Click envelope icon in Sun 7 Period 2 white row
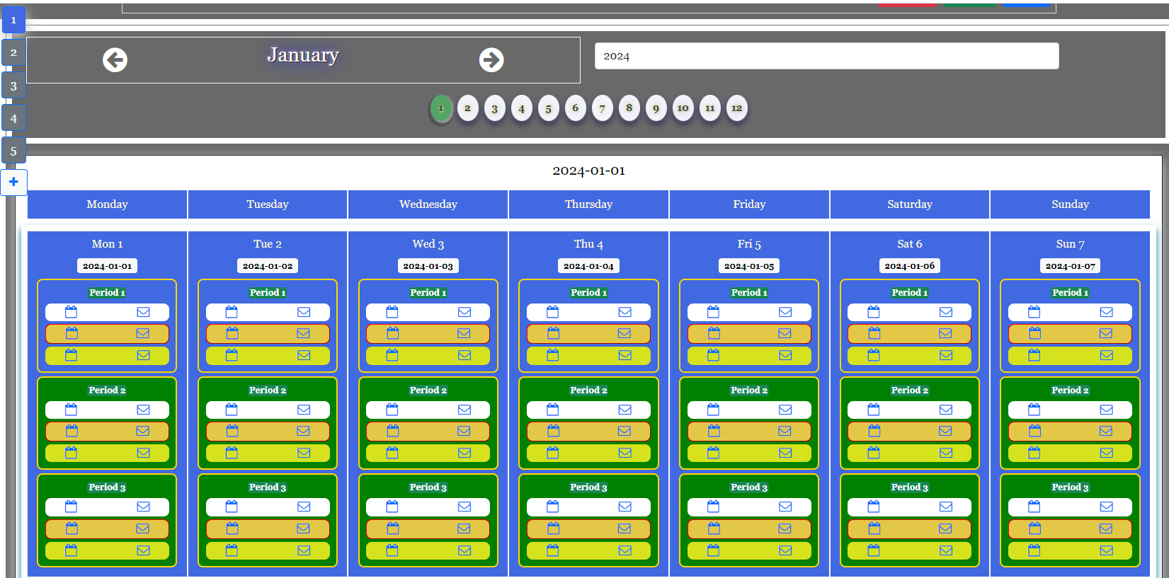The height and width of the screenshot is (578, 1169). (1107, 410)
